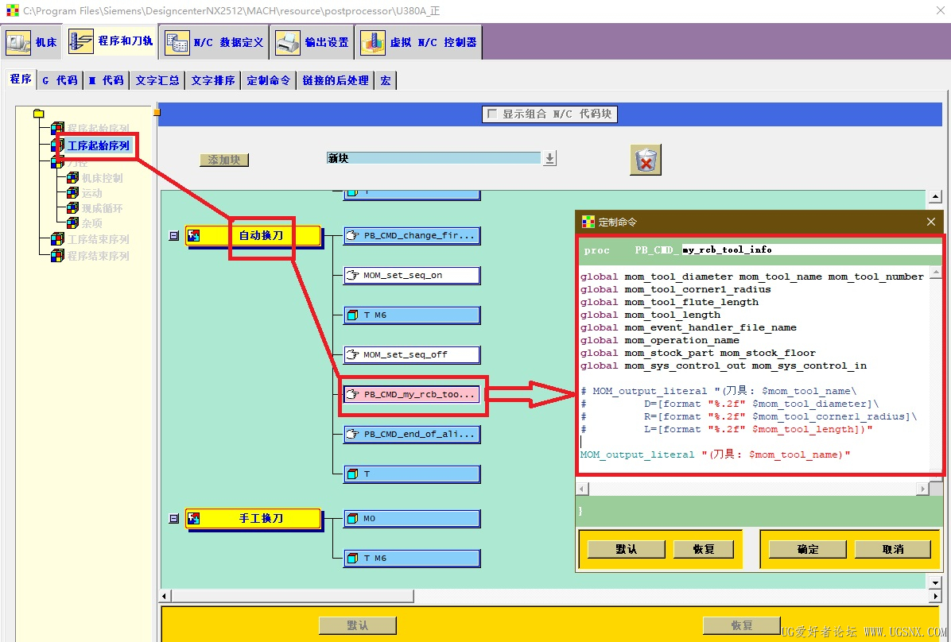Toggle 显示组合 N/C 代码块 checkbox
Screen dimensions: 951x642
pyautogui.click(x=492, y=114)
